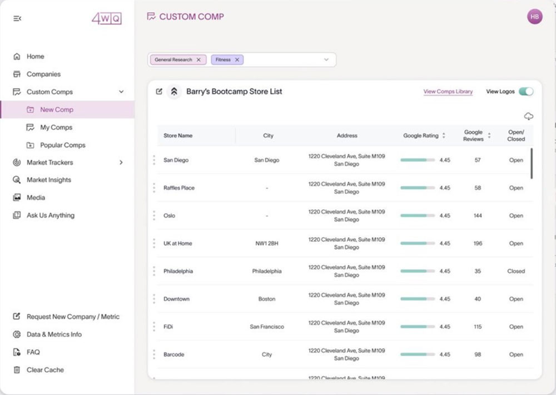
Task: Click the table vertical scrollbar
Action: 531,164
